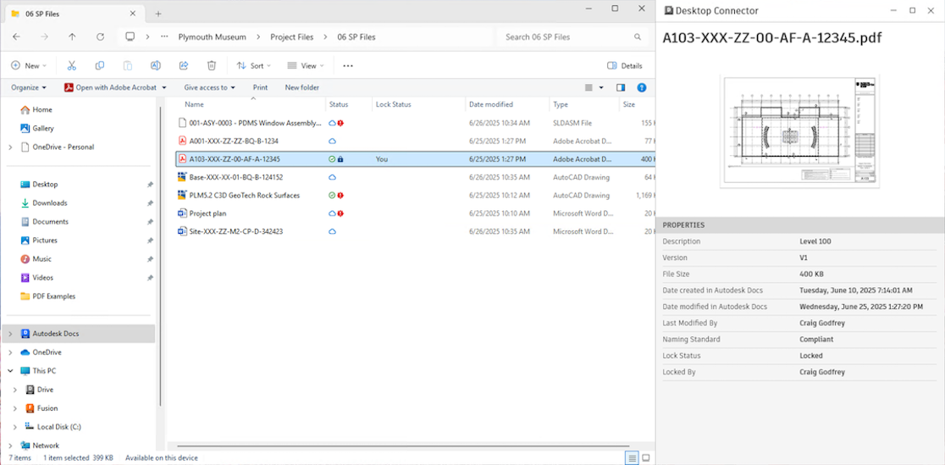Click the blue Help question icon
Screen dimensions: 945x465
(x=642, y=87)
